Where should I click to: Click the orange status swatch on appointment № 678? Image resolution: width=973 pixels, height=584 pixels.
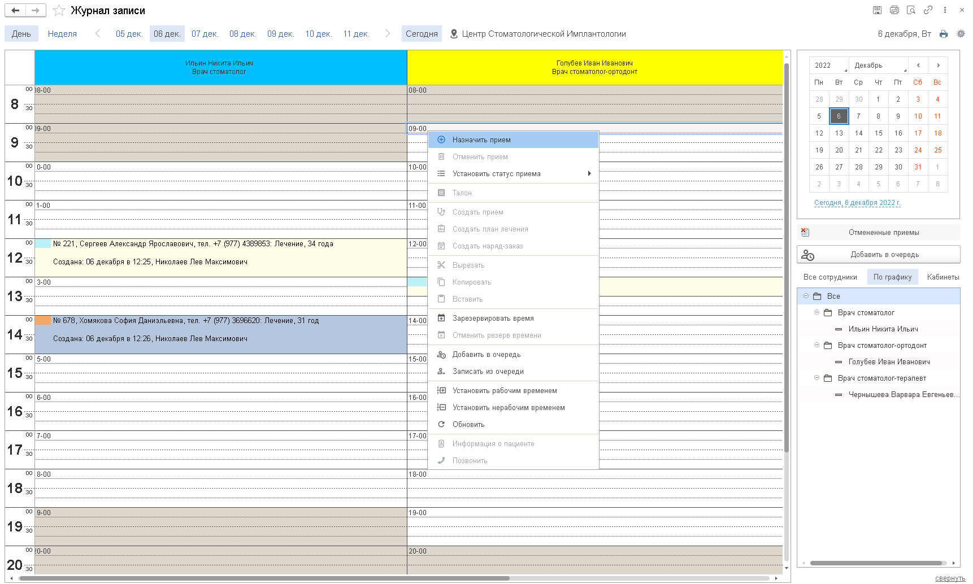coord(43,321)
